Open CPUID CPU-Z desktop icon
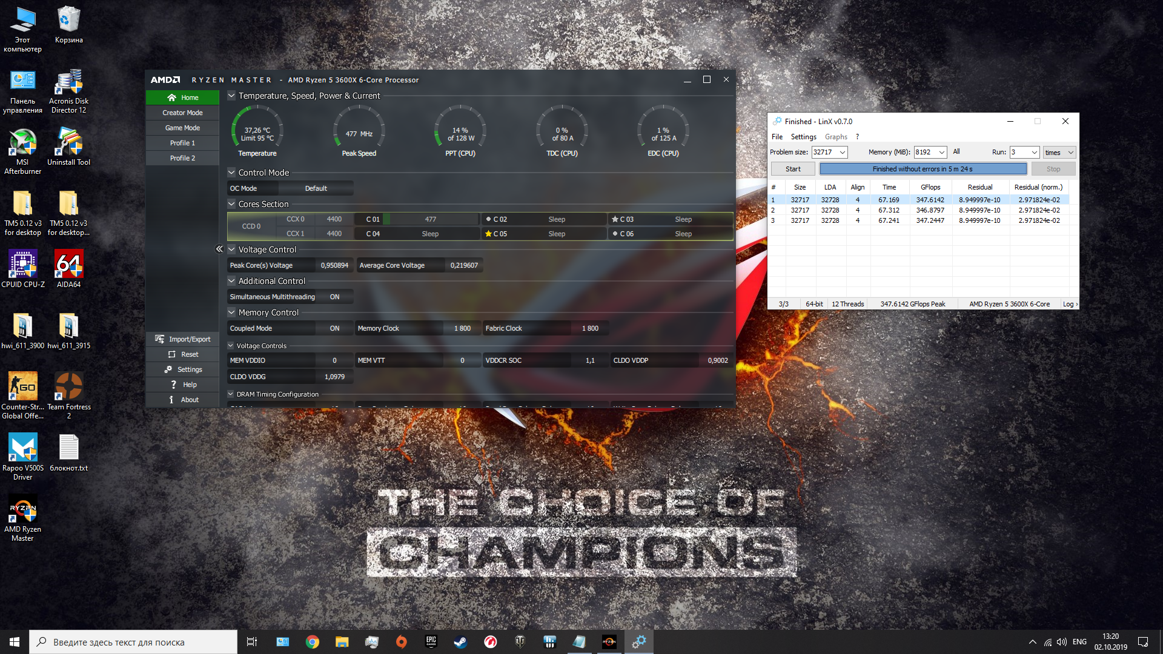1163x654 pixels. click(x=23, y=265)
